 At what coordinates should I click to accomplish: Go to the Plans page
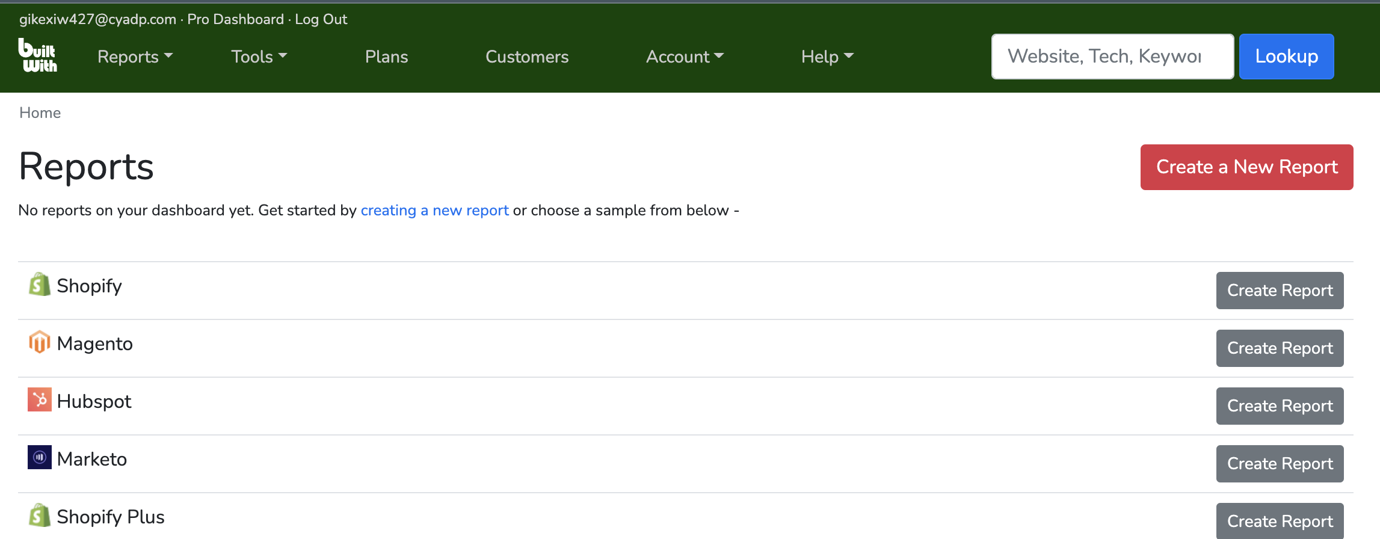coord(387,57)
